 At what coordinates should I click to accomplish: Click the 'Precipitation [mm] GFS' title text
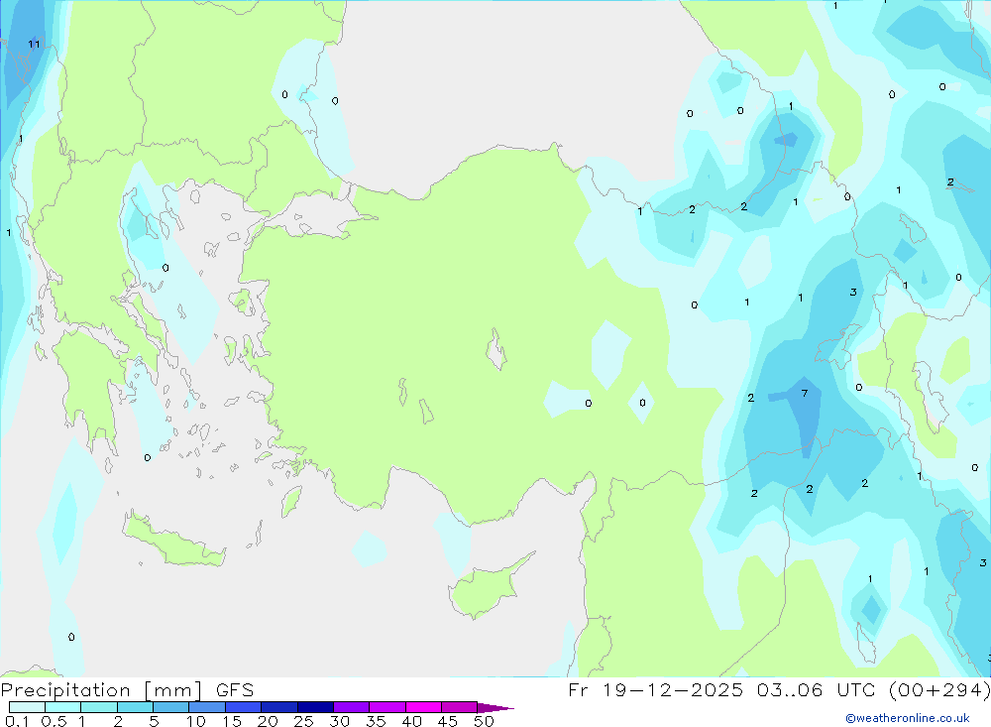(127, 690)
